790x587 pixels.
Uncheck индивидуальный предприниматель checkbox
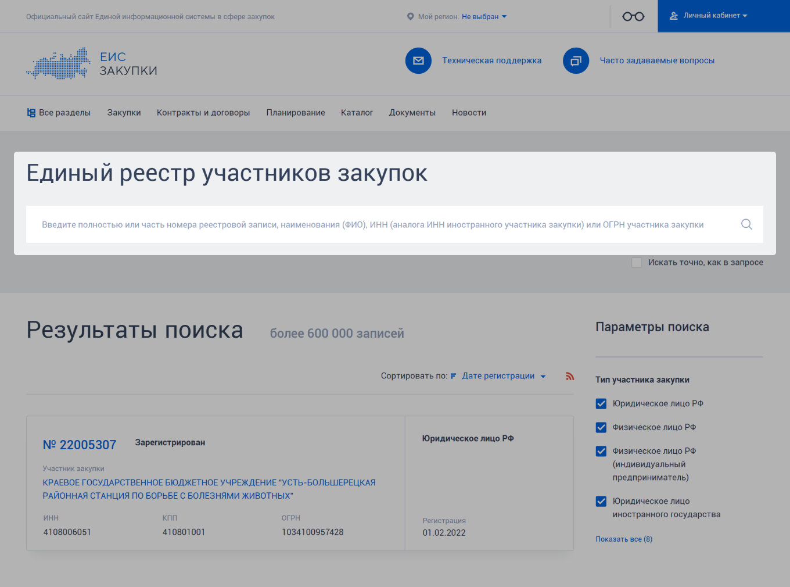pos(601,452)
